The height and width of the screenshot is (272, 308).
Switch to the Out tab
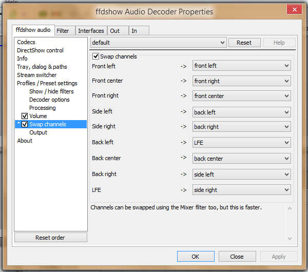(115, 31)
